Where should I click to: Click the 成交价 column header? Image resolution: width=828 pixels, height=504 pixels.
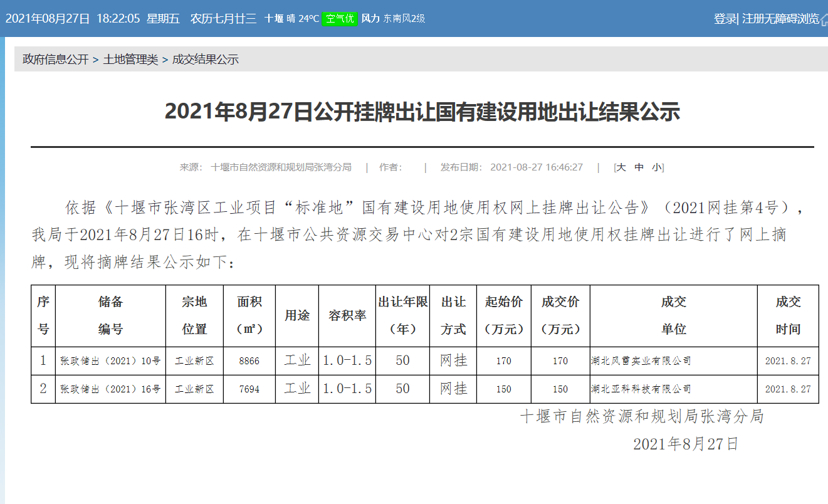[x=560, y=315]
